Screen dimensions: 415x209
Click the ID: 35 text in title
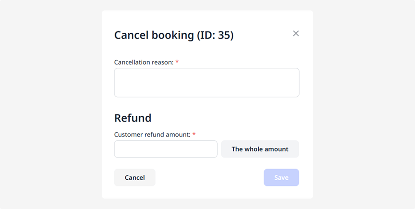(x=216, y=35)
